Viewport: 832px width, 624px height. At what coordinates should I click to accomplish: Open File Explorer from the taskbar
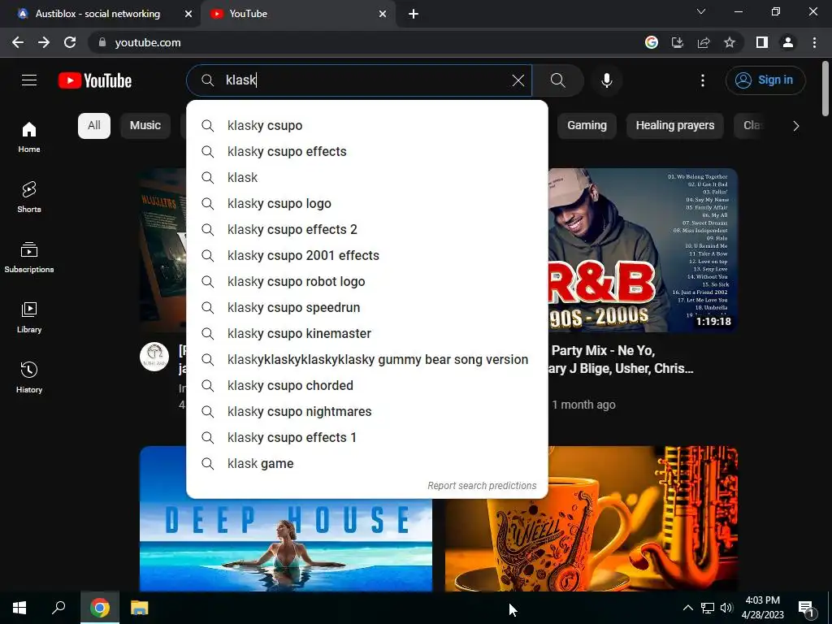[x=140, y=608]
